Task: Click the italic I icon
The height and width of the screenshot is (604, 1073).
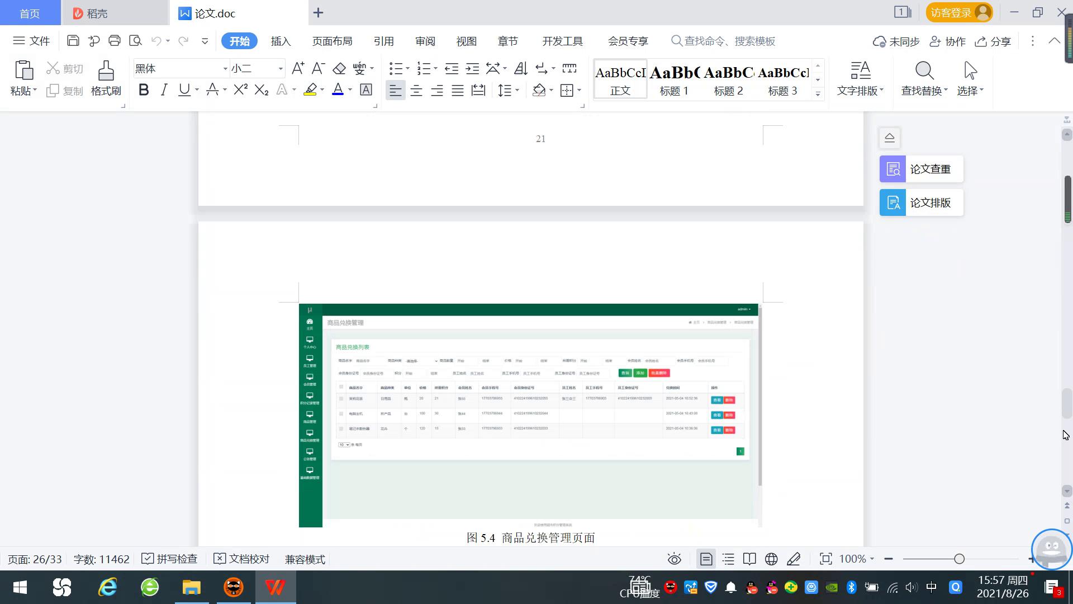Action: 164,90
